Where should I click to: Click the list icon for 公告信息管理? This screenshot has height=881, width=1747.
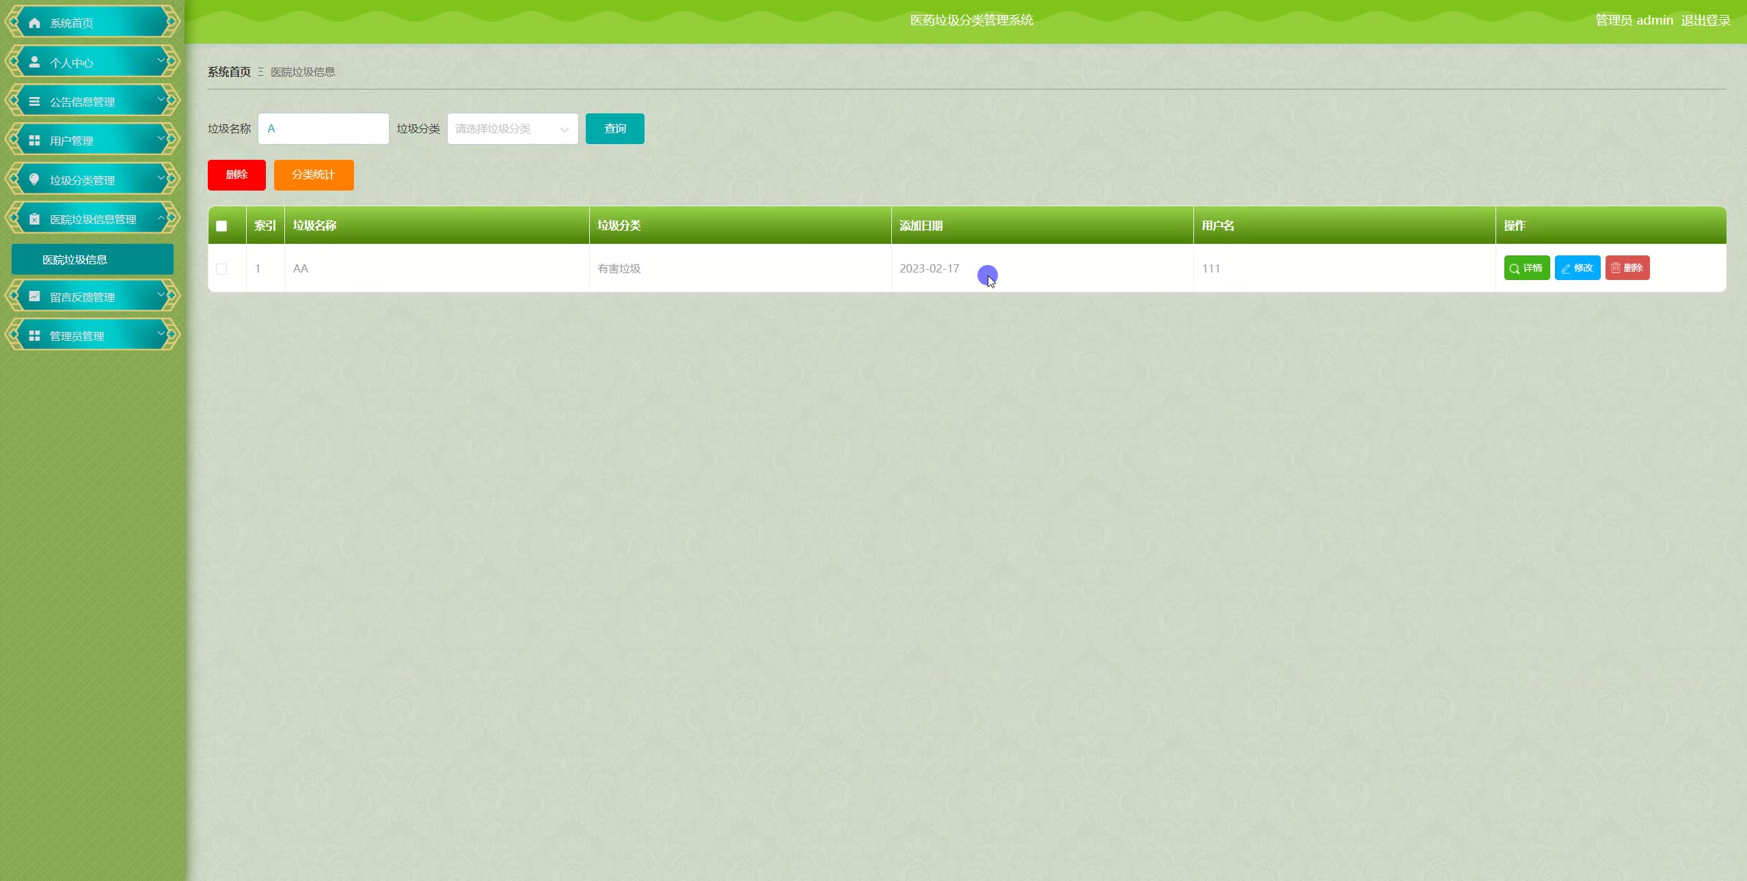(34, 101)
